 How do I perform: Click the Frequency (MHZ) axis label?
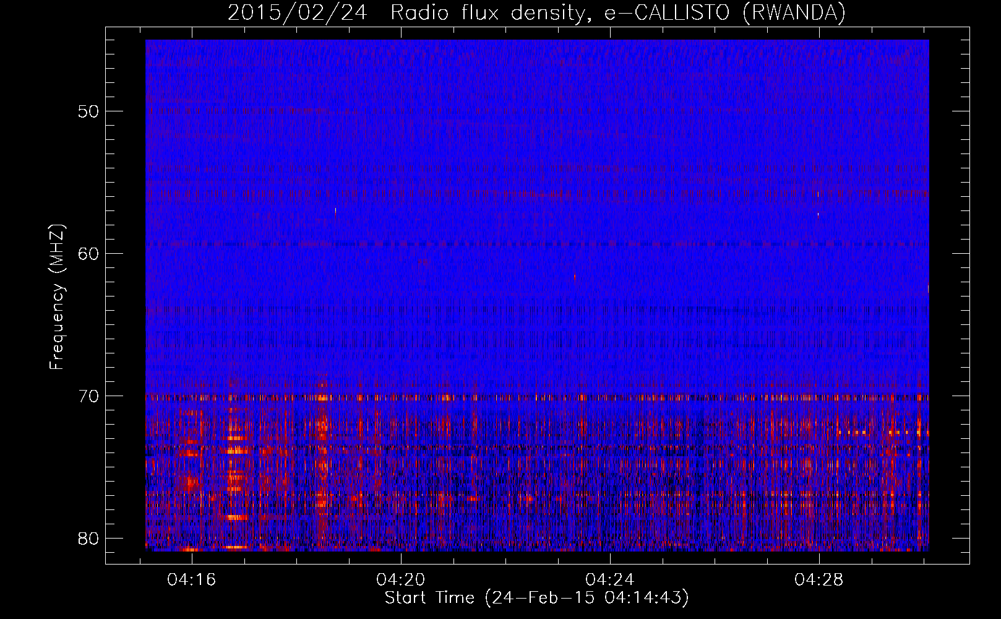coord(56,297)
